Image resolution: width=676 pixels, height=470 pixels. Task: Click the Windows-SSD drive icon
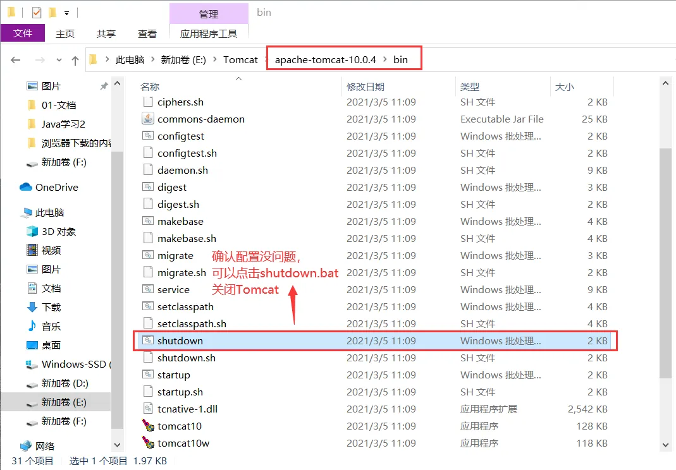[x=32, y=365]
